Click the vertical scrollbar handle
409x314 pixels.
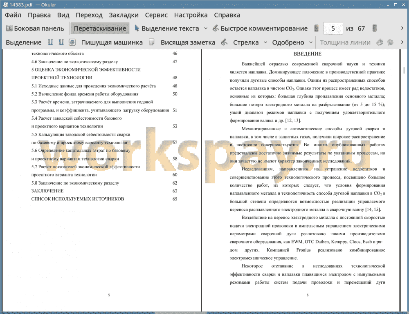404,70
